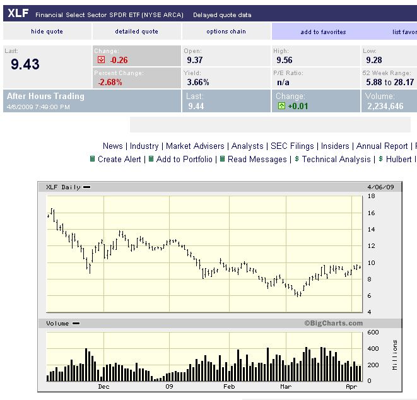Screen dimensions: 417x400
Task: Click the 09 year label on axis
Action: click(169, 387)
